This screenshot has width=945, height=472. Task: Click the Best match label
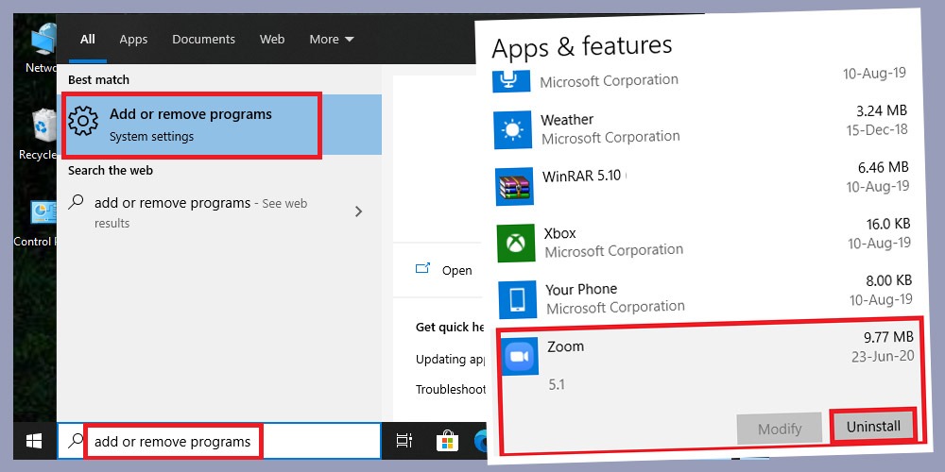click(x=98, y=79)
